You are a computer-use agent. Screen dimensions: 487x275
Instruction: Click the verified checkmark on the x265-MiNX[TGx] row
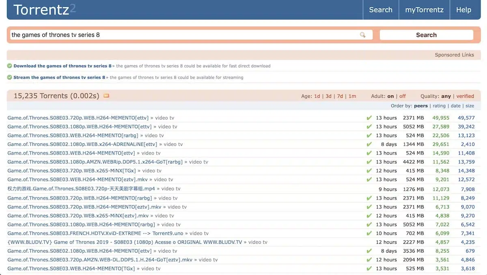369,171
